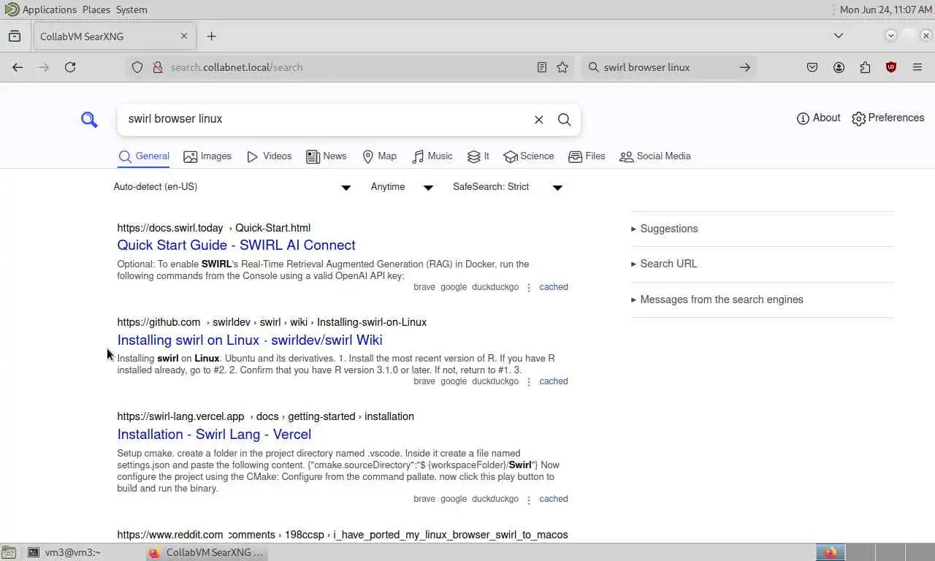
Task: Focus the address bar URL field
Action: click(x=351, y=67)
